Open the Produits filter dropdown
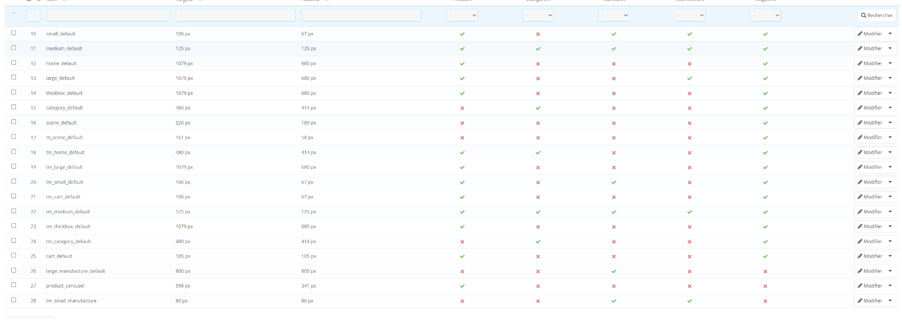This screenshot has height=320, width=902. (x=462, y=16)
